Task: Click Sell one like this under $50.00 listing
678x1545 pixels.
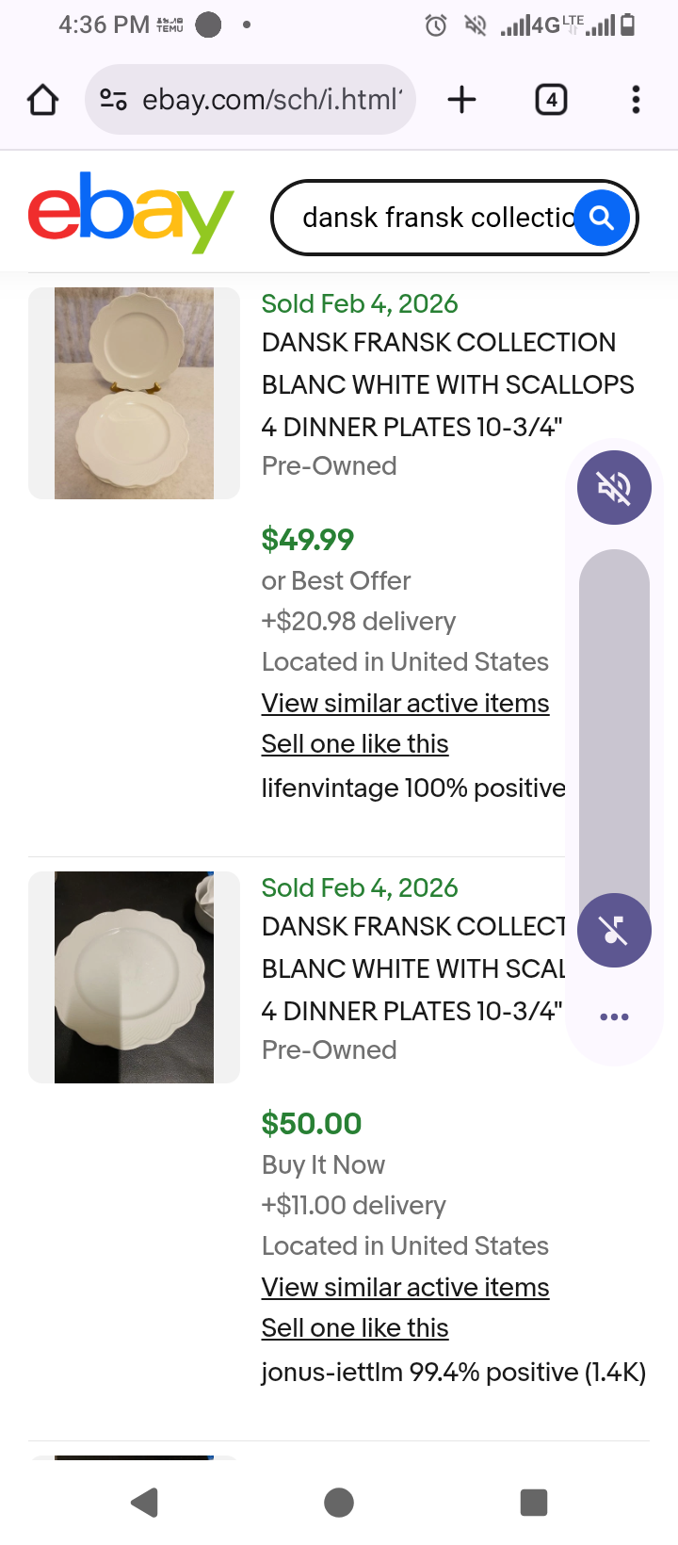Action: pyautogui.click(x=355, y=1328)
